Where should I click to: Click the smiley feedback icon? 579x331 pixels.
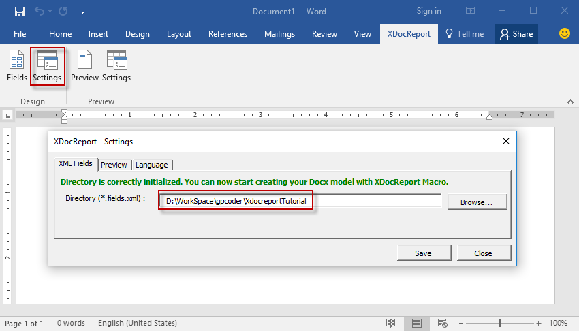tap(565, 33)
